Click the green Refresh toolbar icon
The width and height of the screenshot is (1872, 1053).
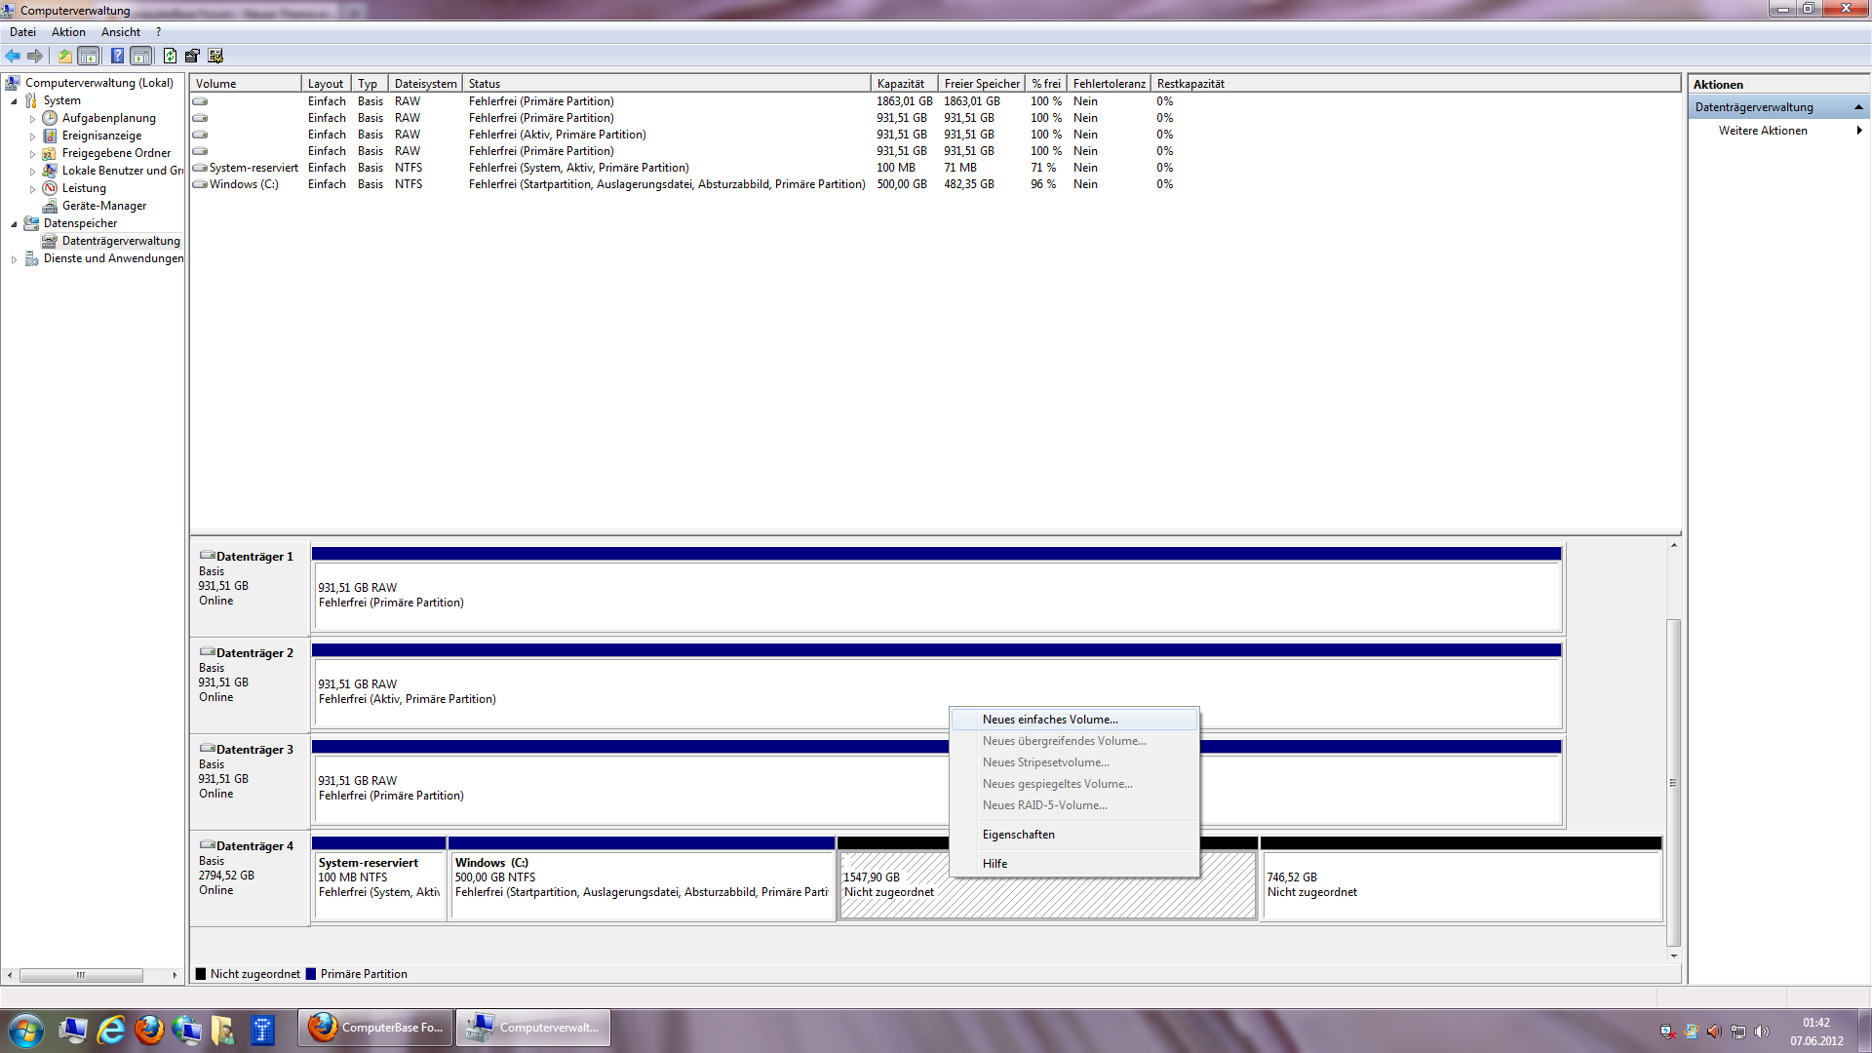pyautogui.click(x=170, y=56)
